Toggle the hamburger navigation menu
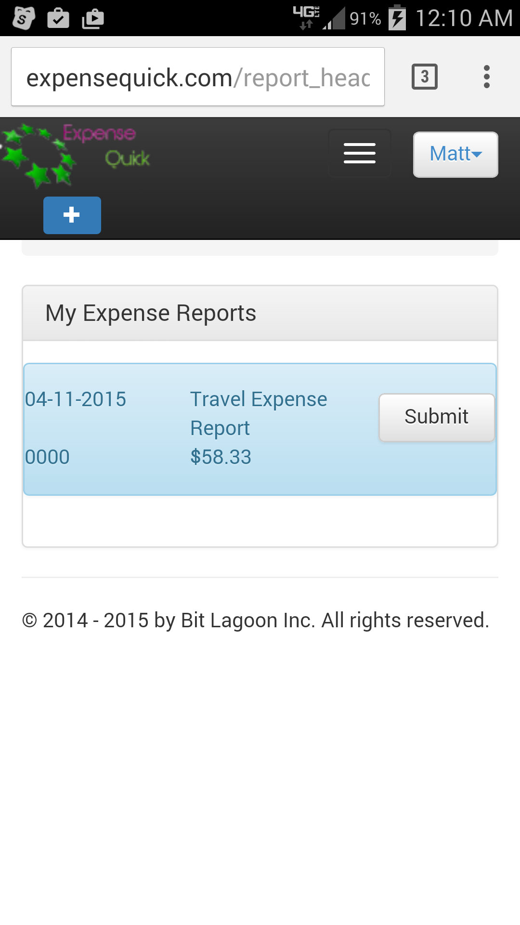The image size is (520, 925). coord(359,154)
